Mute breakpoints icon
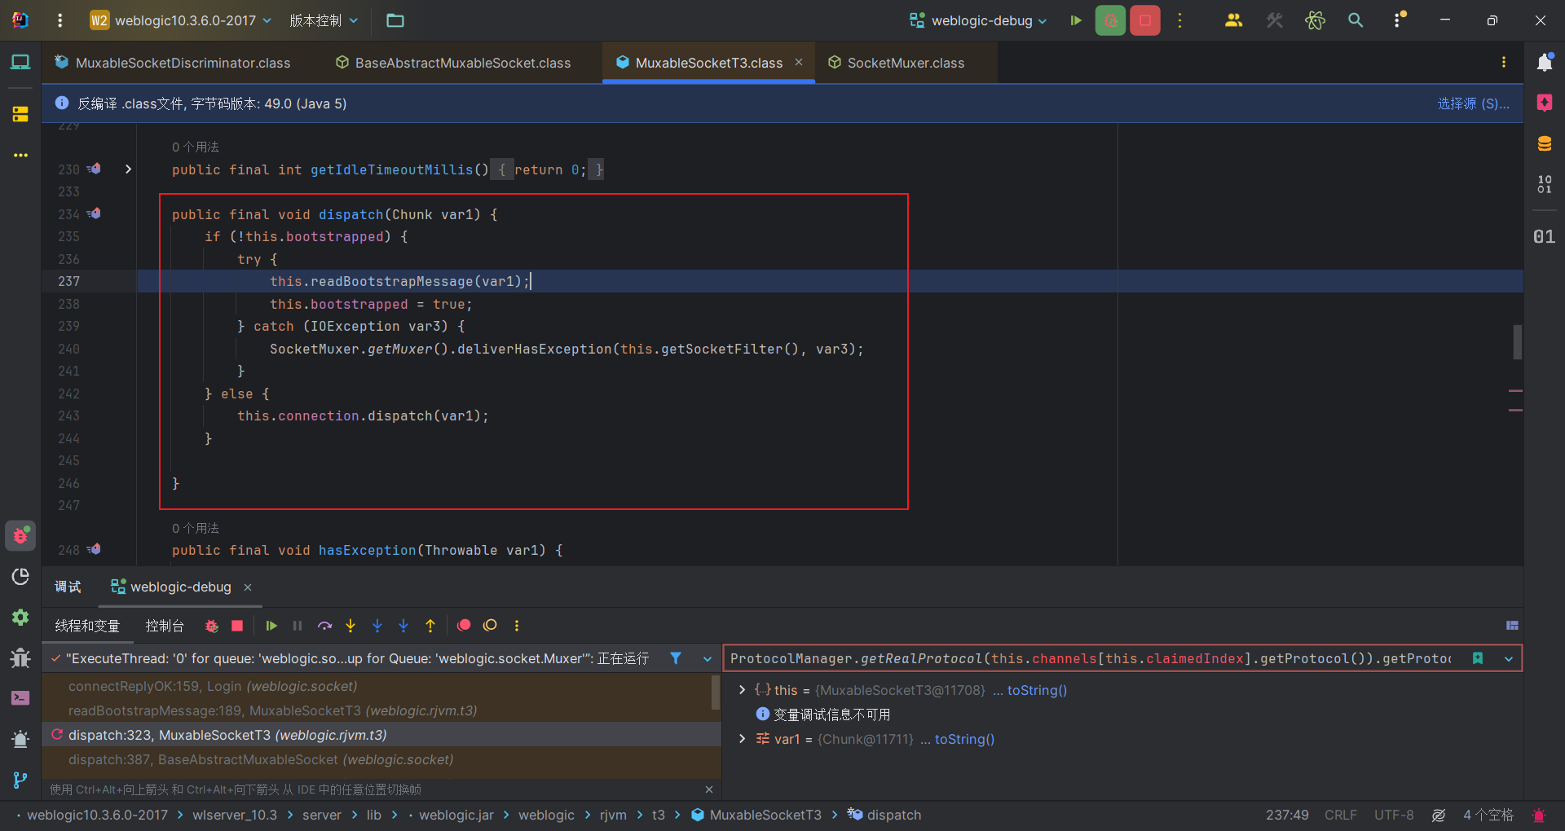This screenshot has width=1565, height=831. (490, 625)
